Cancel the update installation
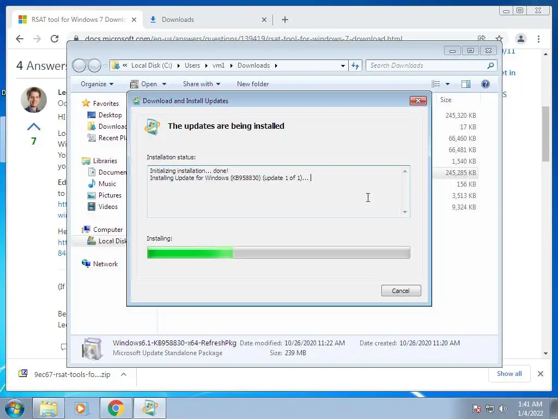Screen dimensions: 558x419 [401, 291]
